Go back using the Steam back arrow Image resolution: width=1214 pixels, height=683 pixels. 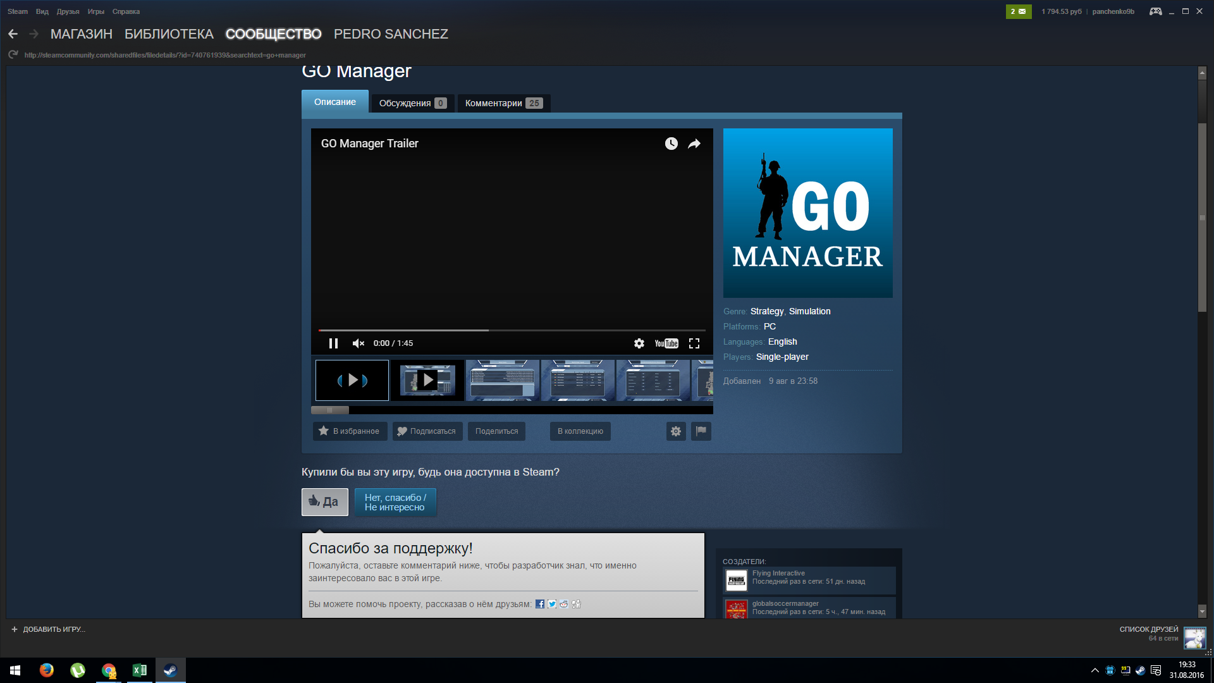pyautogui.click(x=13, y=34)
